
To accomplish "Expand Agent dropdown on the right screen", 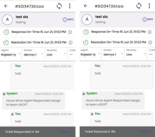I will 91,54.
